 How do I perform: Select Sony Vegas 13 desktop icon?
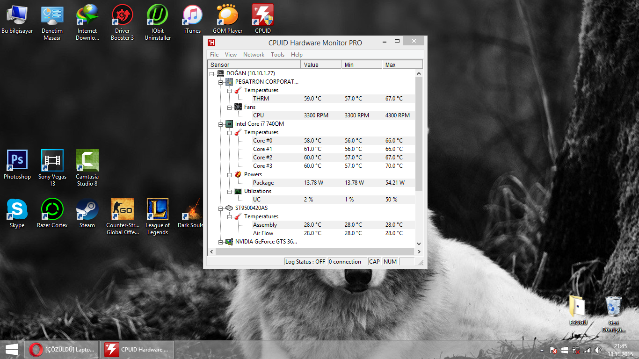tap(52, 168)
